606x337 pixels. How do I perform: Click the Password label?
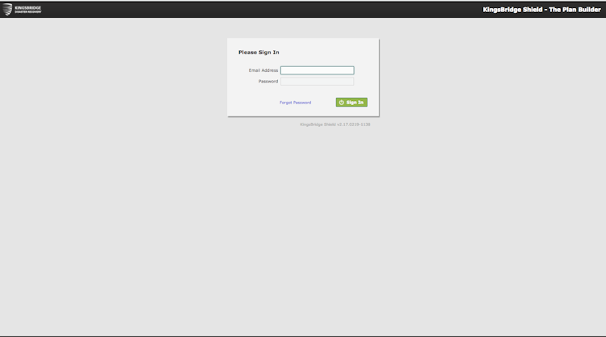point(268,81)
